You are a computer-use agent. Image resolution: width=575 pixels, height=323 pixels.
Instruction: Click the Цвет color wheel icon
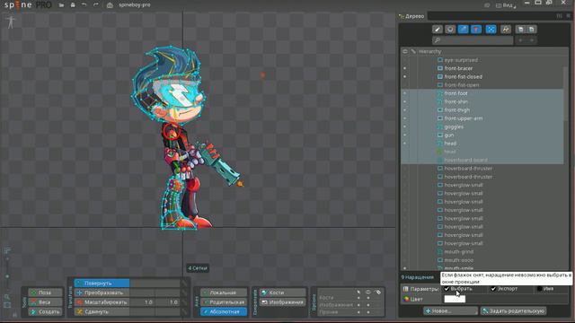[x=406, y=299]
